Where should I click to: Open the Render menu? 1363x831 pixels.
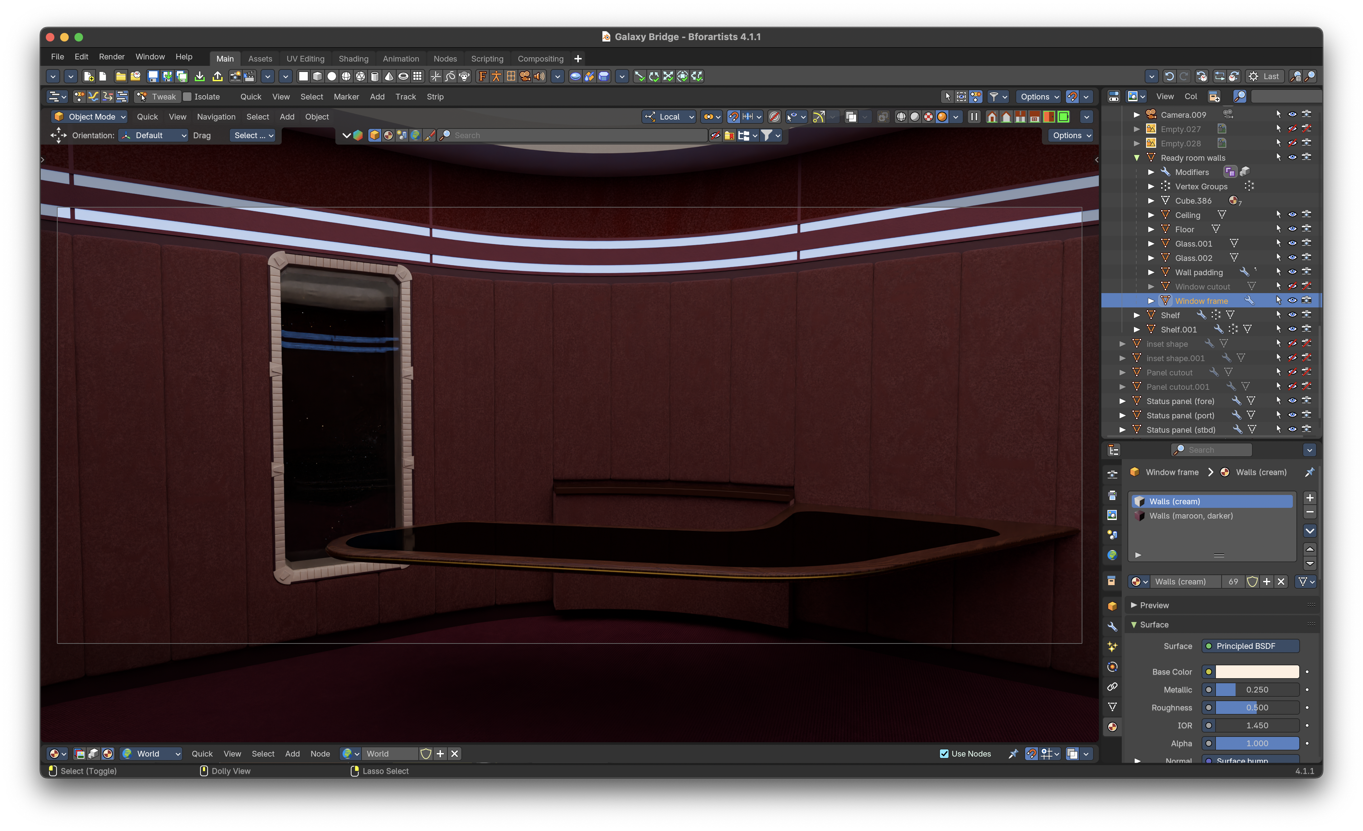112,57
